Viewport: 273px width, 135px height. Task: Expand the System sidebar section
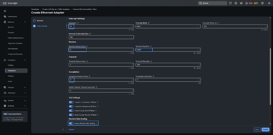(x=25, y=100)
